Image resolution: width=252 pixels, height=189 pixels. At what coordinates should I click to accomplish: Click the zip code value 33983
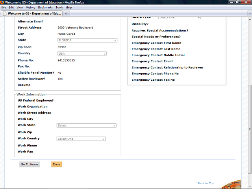[62, 47]
